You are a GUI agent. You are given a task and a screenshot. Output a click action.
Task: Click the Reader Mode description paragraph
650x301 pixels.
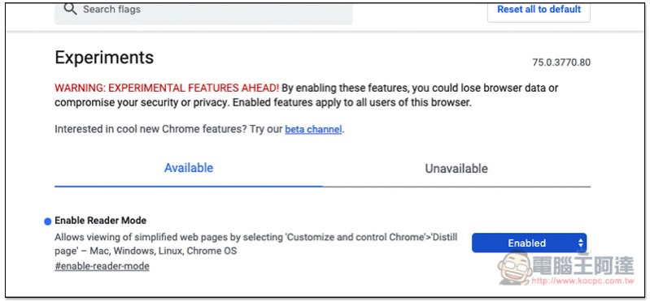point(255,244)
